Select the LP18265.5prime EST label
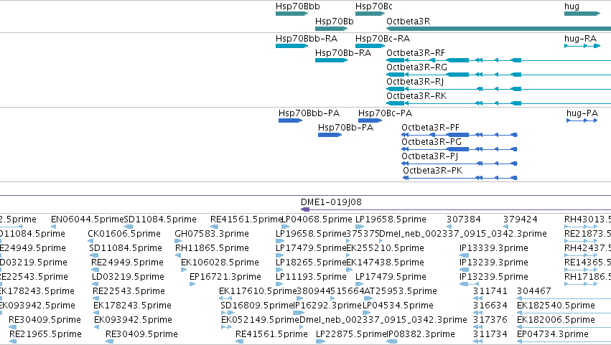Viewport: 611px width, 345px height. [311, 263]
